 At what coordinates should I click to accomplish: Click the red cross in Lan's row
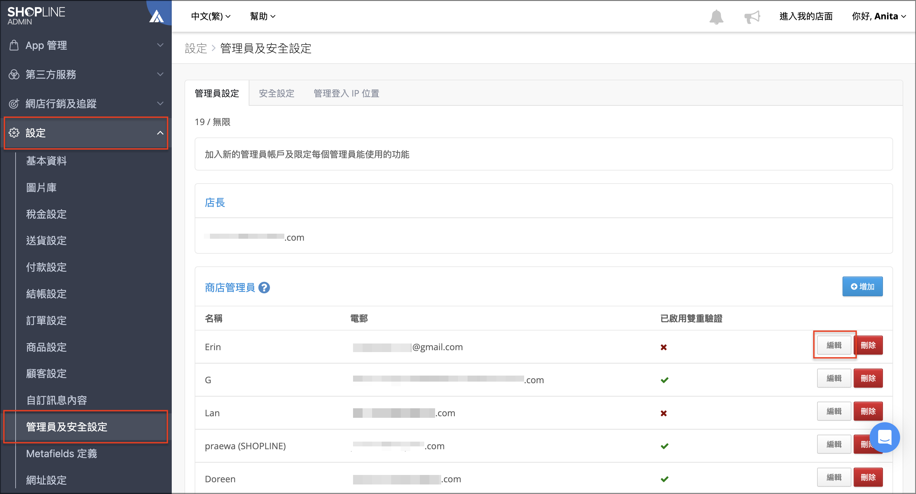pos(663,413)
